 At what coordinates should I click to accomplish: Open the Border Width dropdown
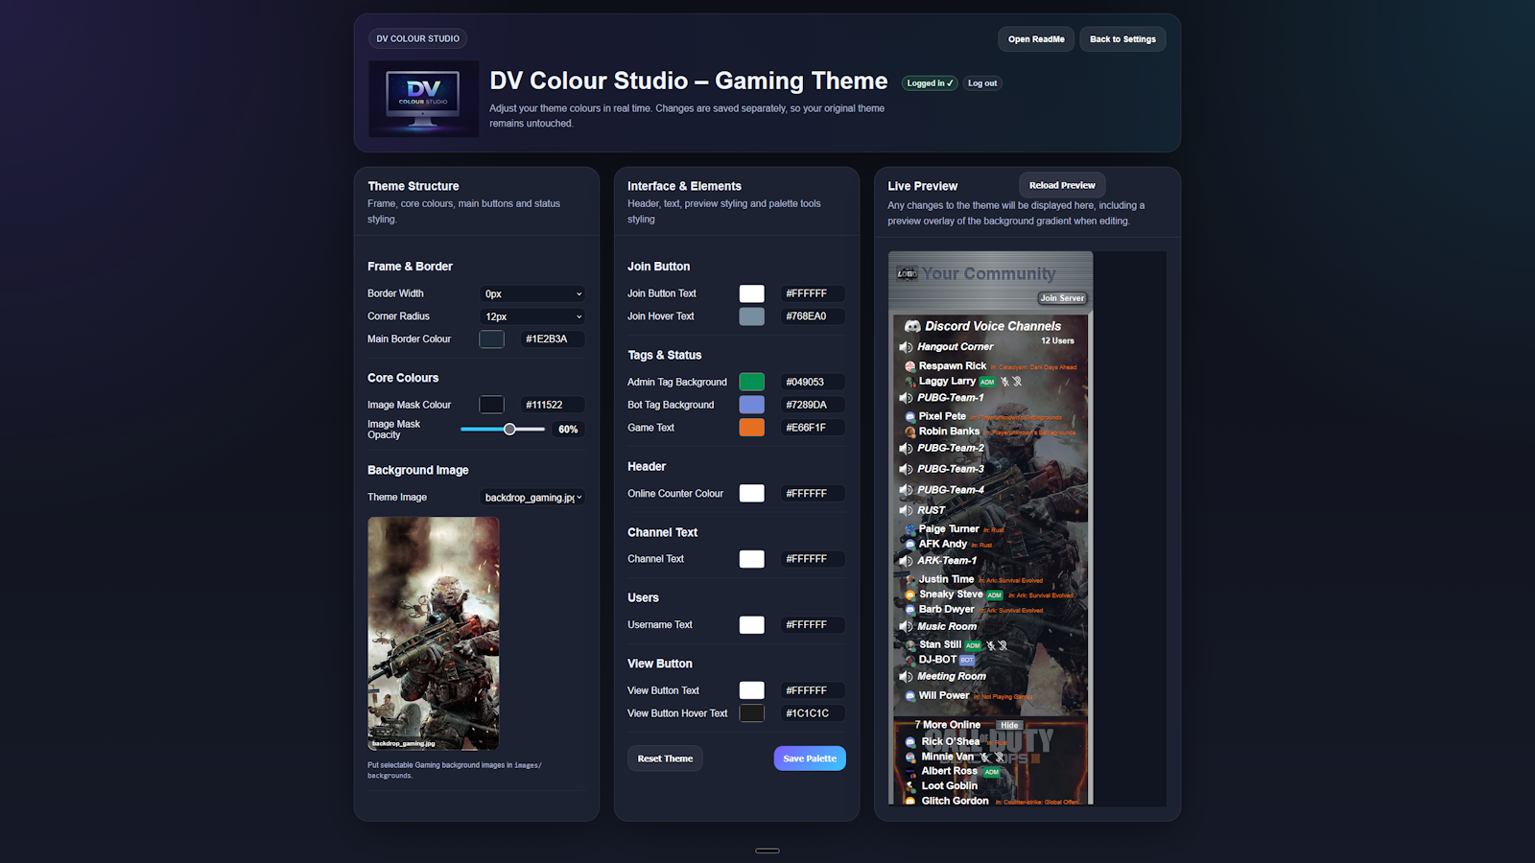point(532,294)
